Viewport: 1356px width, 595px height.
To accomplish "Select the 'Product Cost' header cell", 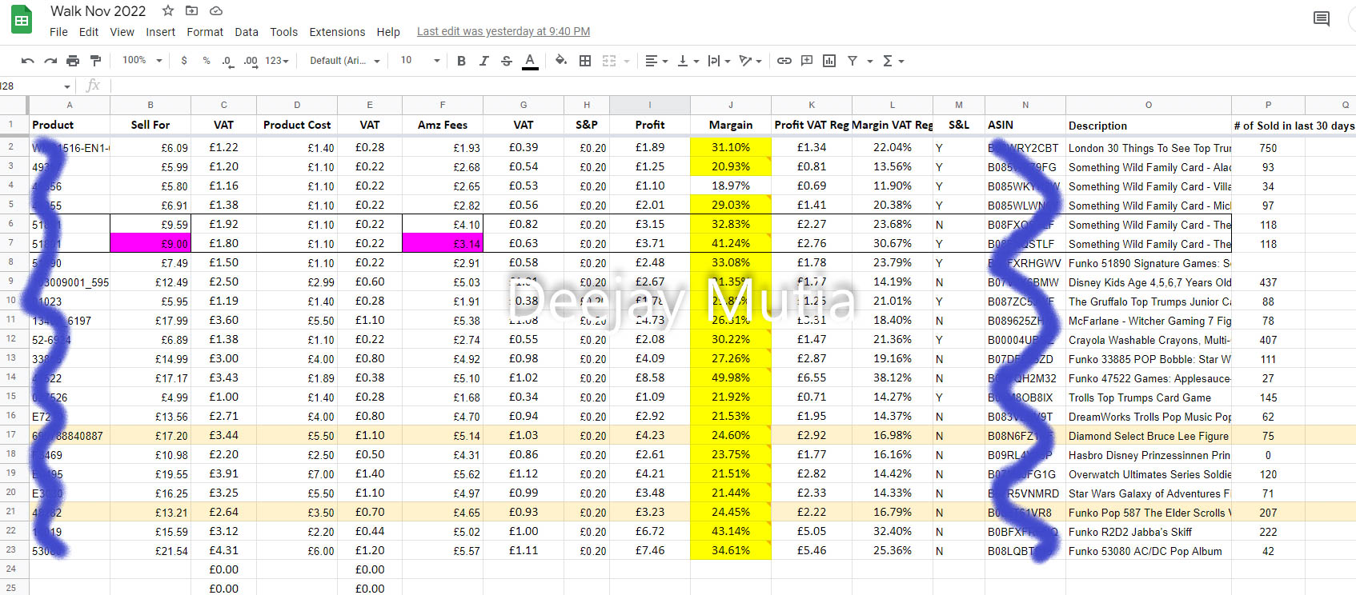I will 297,125.
